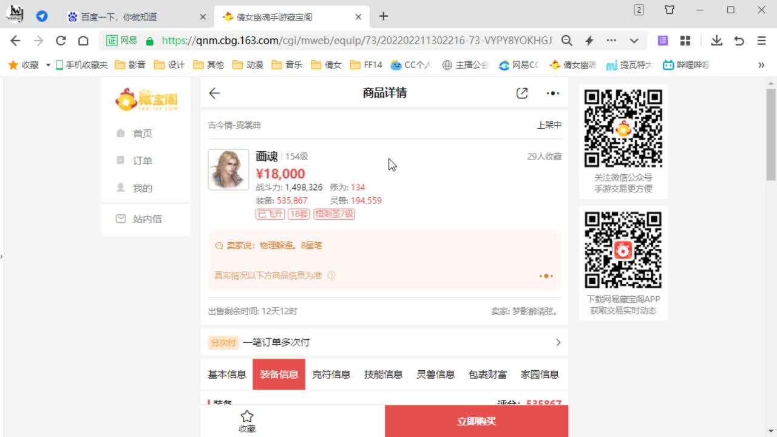Open the browser hamburger menu
Image resolution: width=777 pixels, height=437 pixels.
(x=761, y=40)
